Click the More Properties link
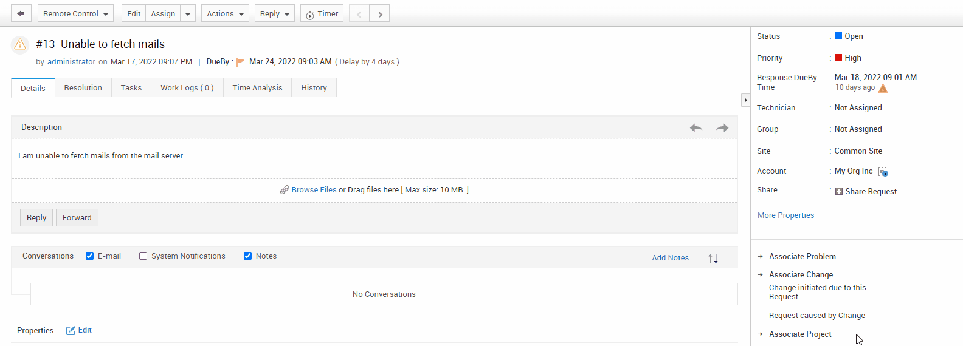Screen dimensions: 963x346 tap(785, 215)
